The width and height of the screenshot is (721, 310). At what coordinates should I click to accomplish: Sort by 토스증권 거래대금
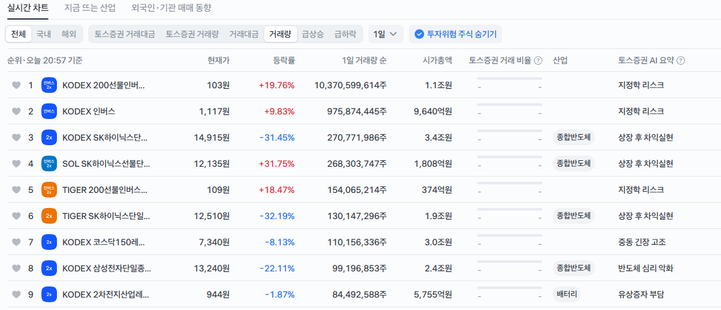124,34
